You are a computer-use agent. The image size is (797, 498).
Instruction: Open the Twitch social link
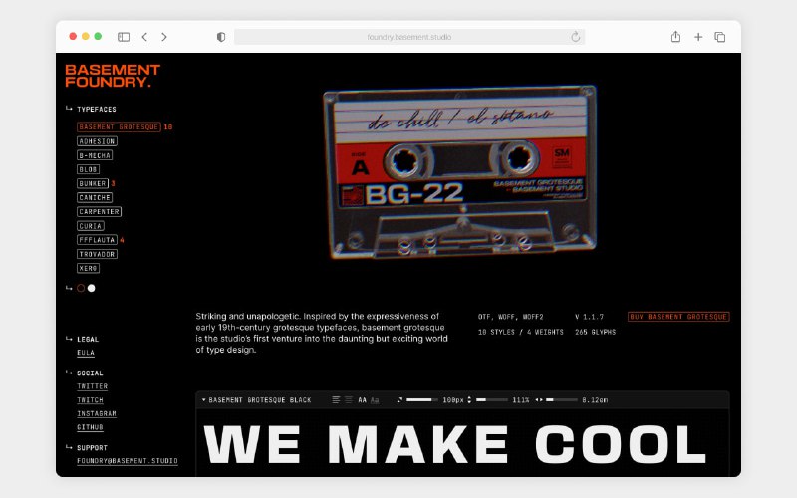pyautogui.click(x=90, y=400)
